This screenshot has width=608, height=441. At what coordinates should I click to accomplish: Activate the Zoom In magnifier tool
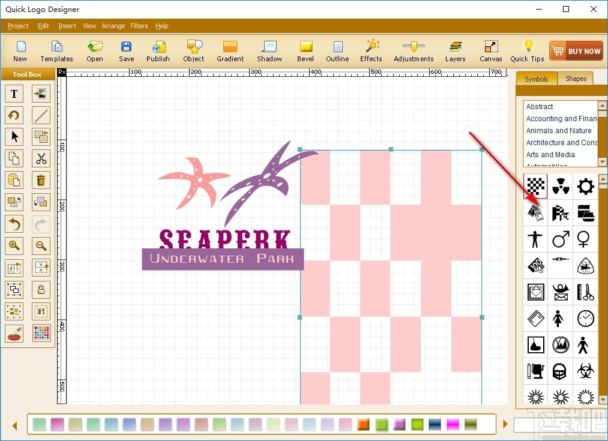14,245
